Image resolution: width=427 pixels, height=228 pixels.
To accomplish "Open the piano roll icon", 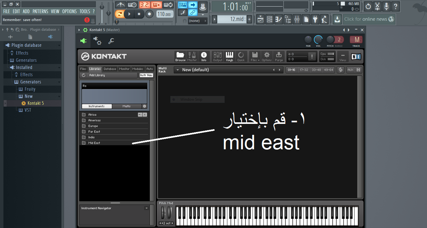I will point(279,19).
